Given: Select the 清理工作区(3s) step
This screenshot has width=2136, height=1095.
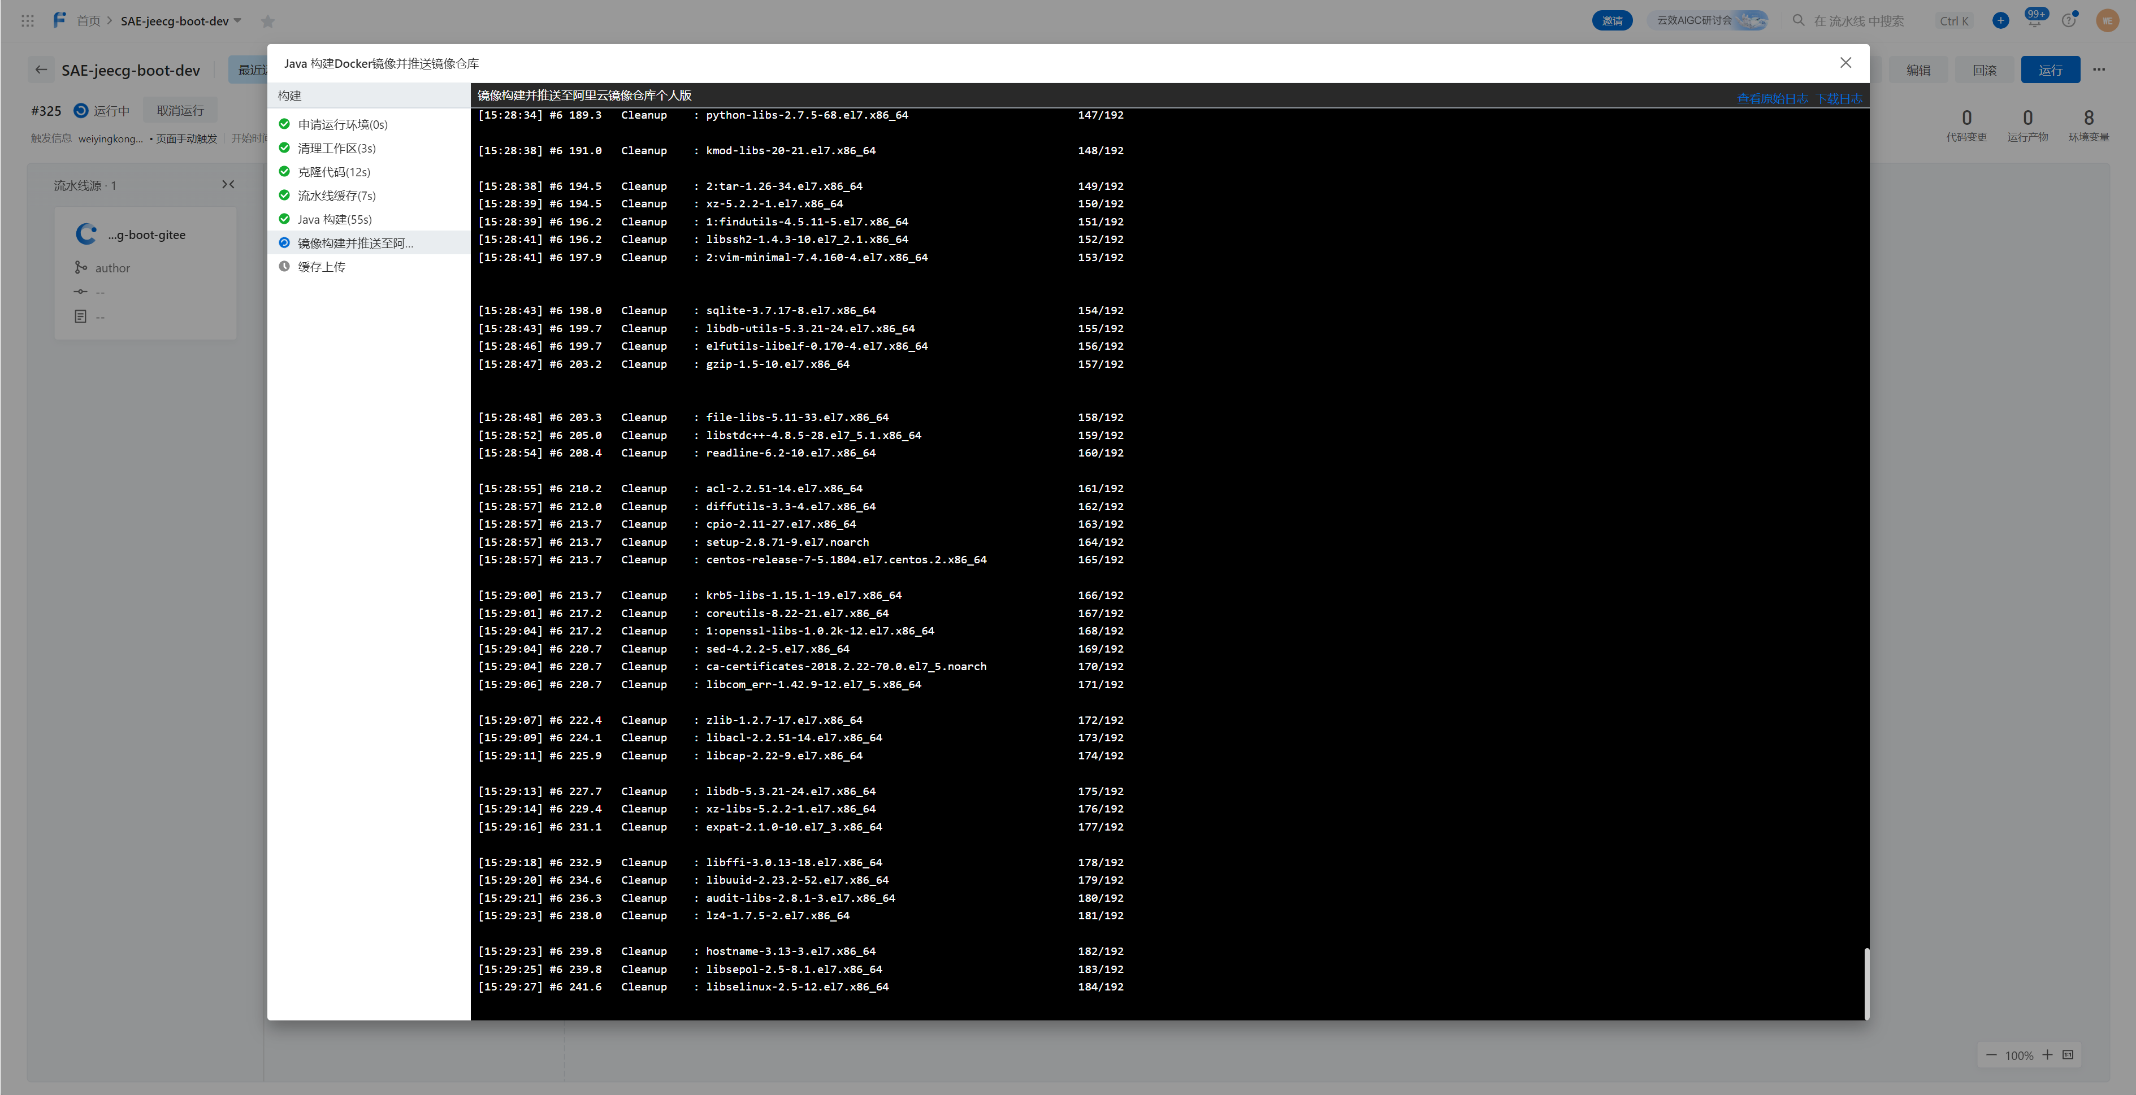Looking at the screenshot, I should [369, 149].
